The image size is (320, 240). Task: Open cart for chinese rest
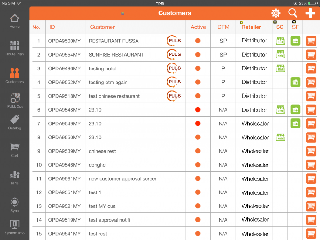[311, 151]
